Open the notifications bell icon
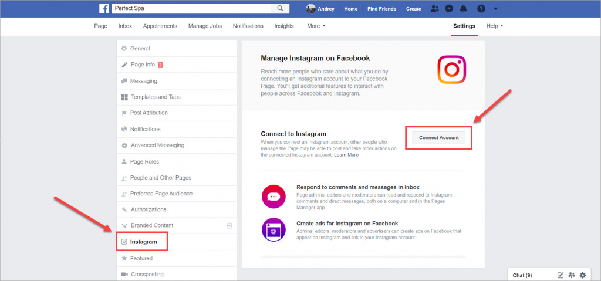Viewport: 601px width, 281px height. coord(464,9)
